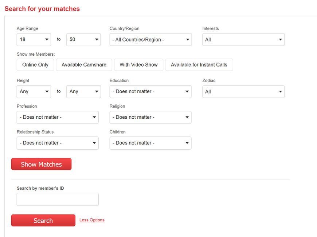This screenshot has height=237, width=317.
Task: Open the Interests dropdown
Action: [x=243, y=40]
